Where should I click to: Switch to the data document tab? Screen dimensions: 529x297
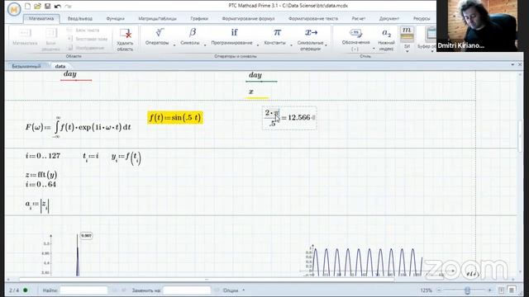tap(60, 66)
